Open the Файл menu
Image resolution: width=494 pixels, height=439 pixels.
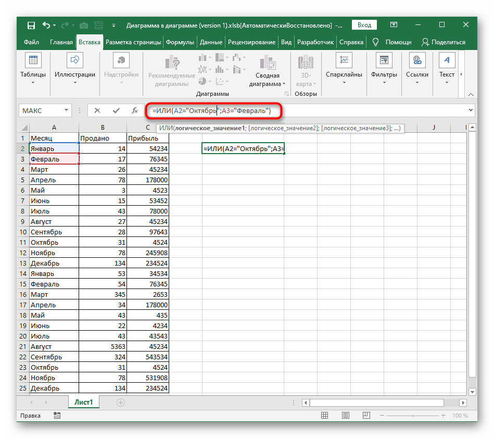[x=31, y=42]
